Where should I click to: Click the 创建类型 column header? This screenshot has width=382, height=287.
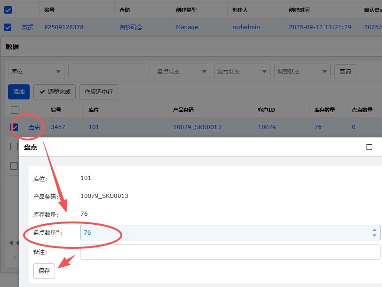click(x=186, y=10)
